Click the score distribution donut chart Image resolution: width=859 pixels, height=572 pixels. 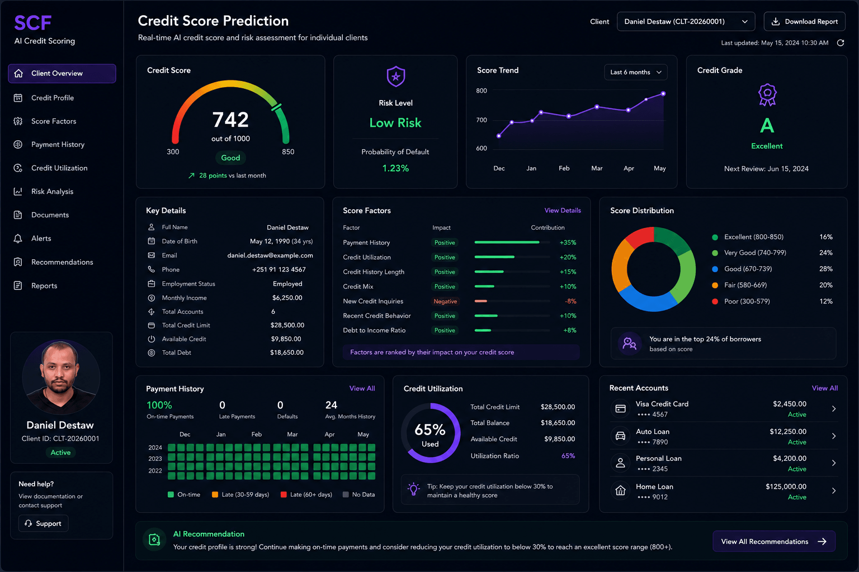[653, 269]
